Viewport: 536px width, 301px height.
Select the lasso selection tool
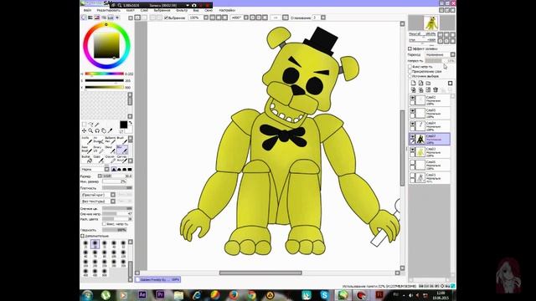click(x=90, y=125)
